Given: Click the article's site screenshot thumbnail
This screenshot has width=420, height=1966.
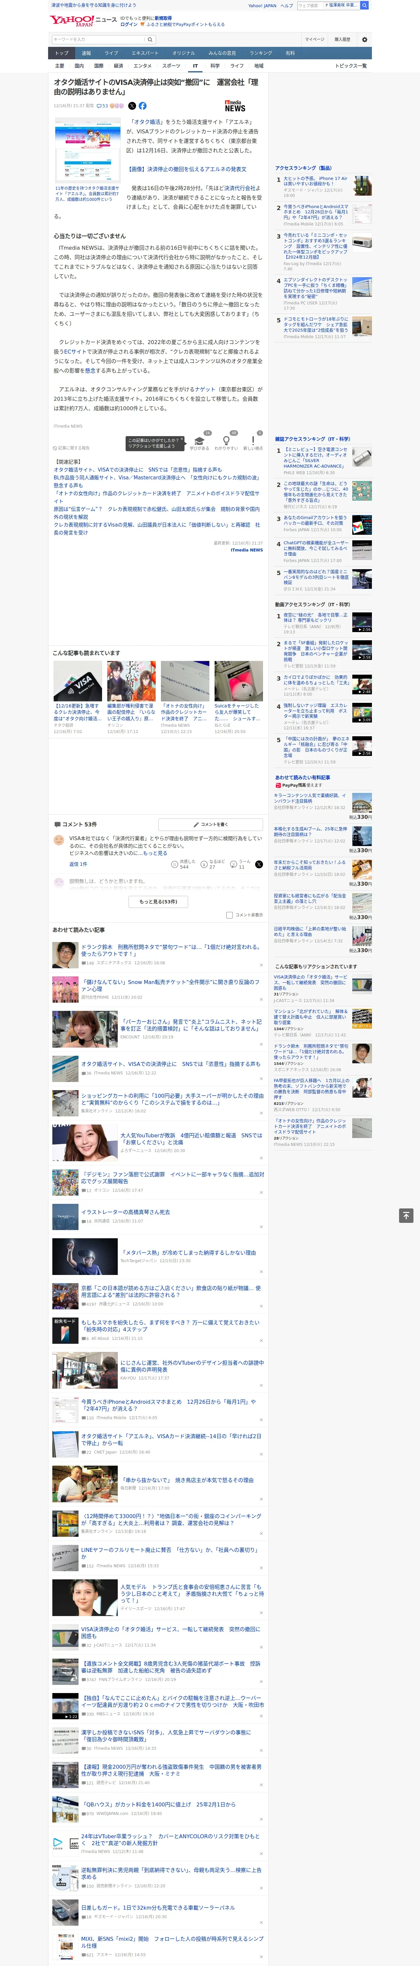Looking at the screenshot, I should click(88, 150).
